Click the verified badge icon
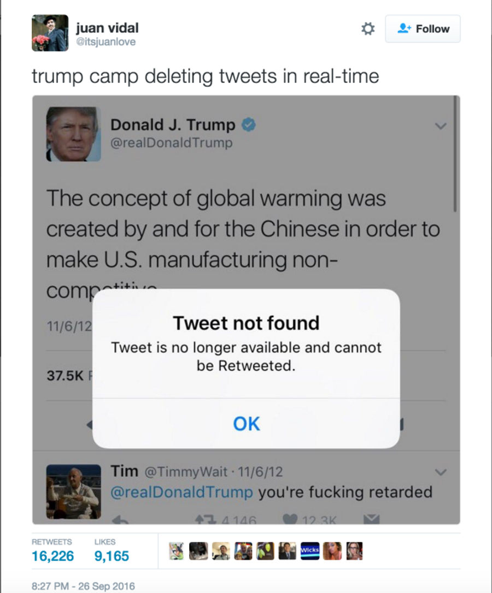 [x=249, y=124]
